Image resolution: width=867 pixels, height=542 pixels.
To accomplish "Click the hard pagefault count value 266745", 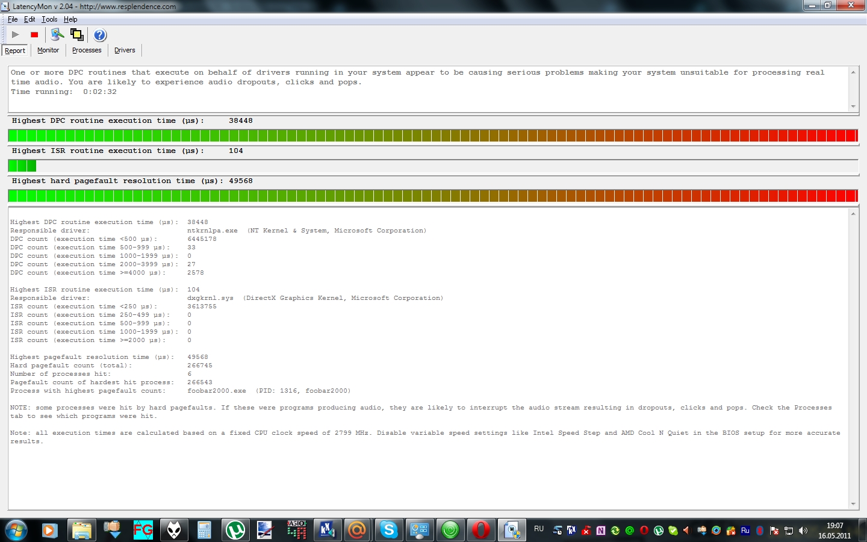I will click(199, 366).
